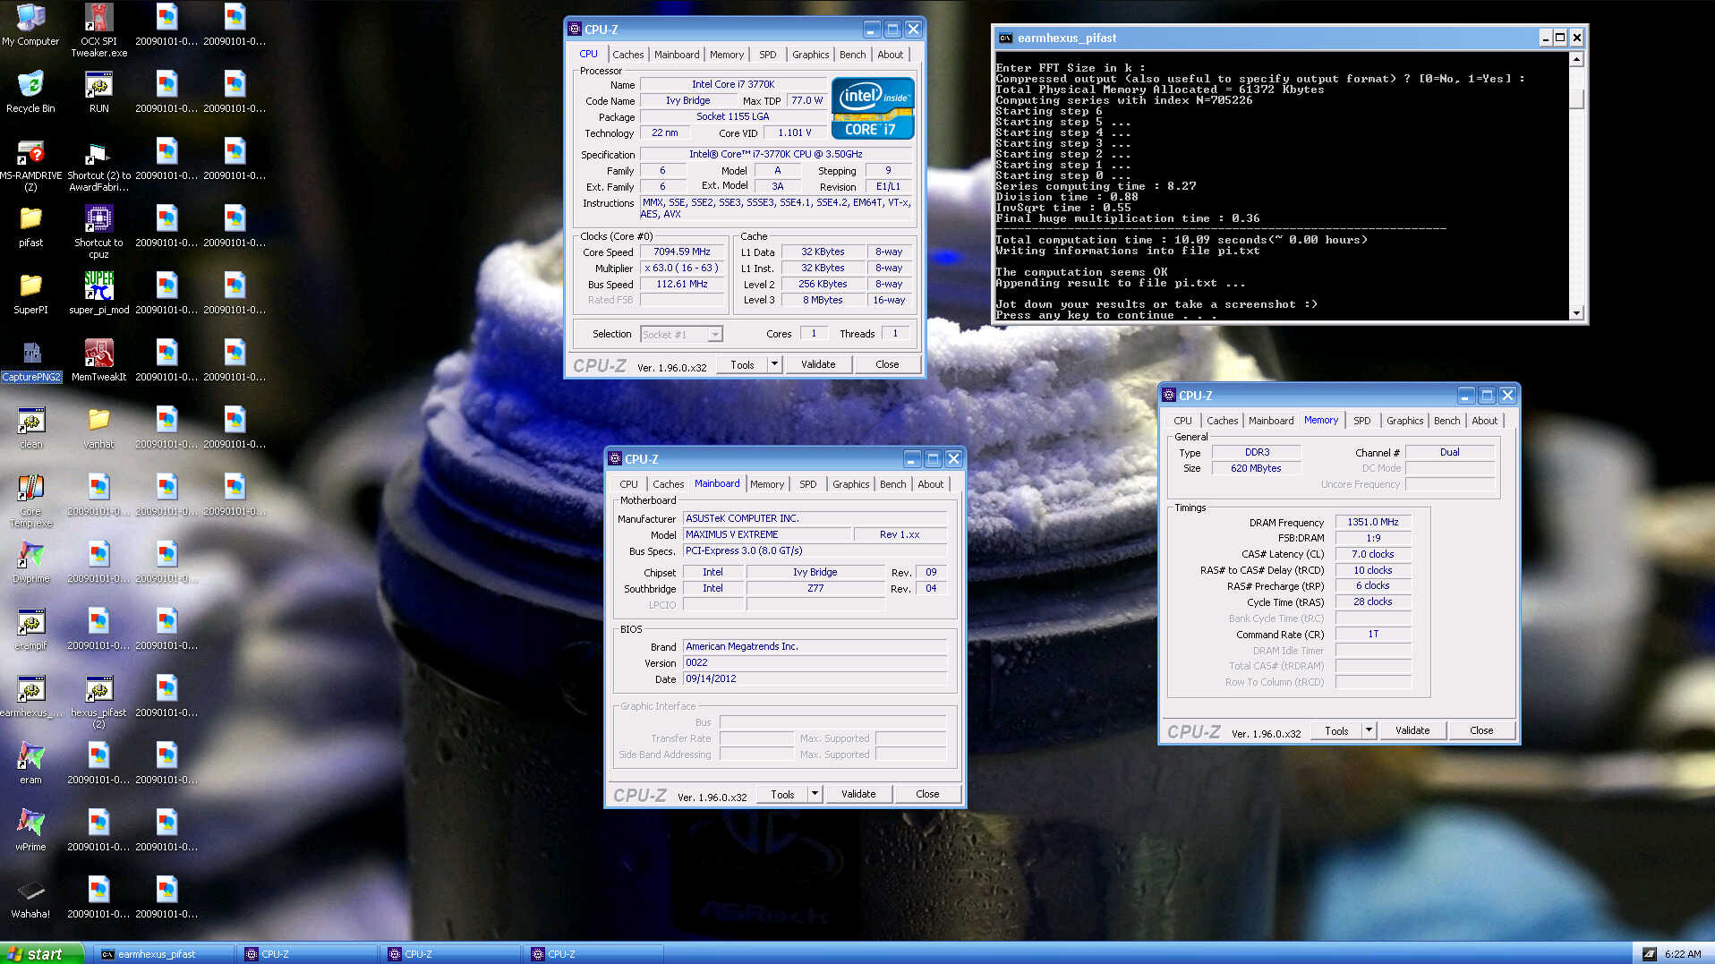
Task: Select the MS-RAMDRIVE (Z) icon
Action: [x=30, y=166]
